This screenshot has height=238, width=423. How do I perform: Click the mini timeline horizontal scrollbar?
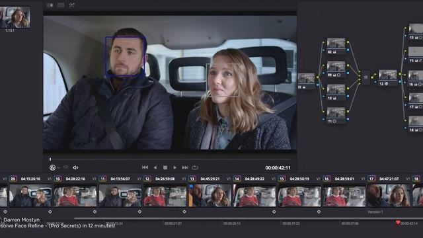[x=249, y=218]
